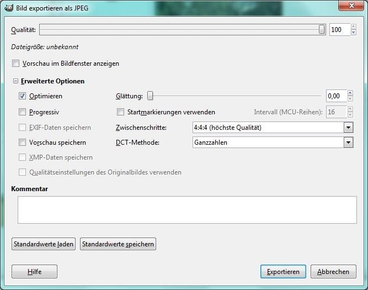Screen dimensions: 368x290
Task: Enable the Vorschau speichern checkbox
Action: pyautogui.click(x=22, y=142)
